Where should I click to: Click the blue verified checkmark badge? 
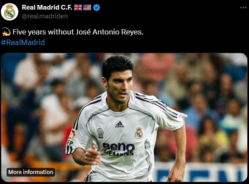pyautogui.click(x=96, y=7)
